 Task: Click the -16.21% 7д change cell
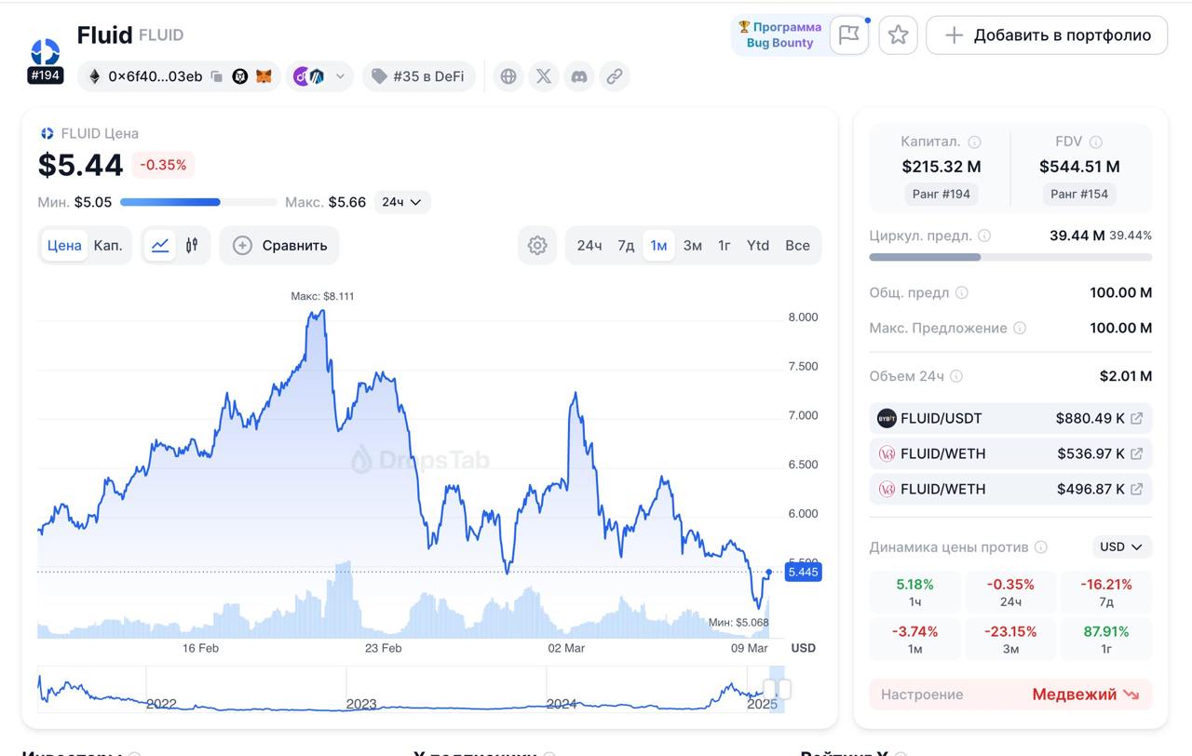click(1106, 592)
